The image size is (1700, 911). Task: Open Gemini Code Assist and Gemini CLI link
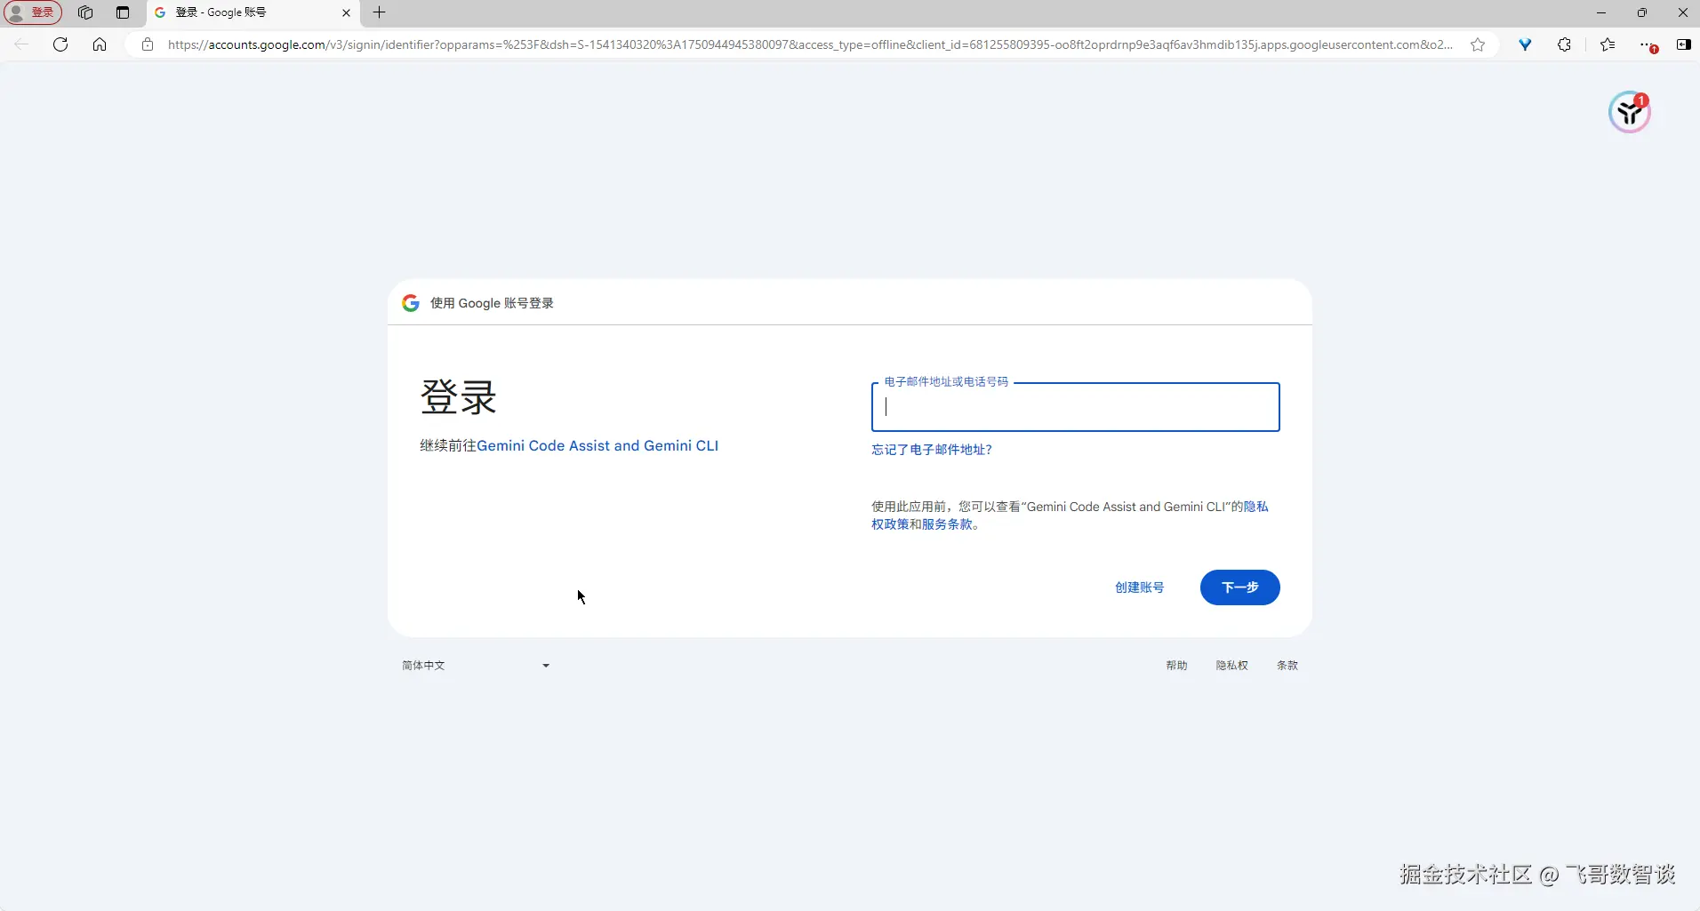[597, 445]
